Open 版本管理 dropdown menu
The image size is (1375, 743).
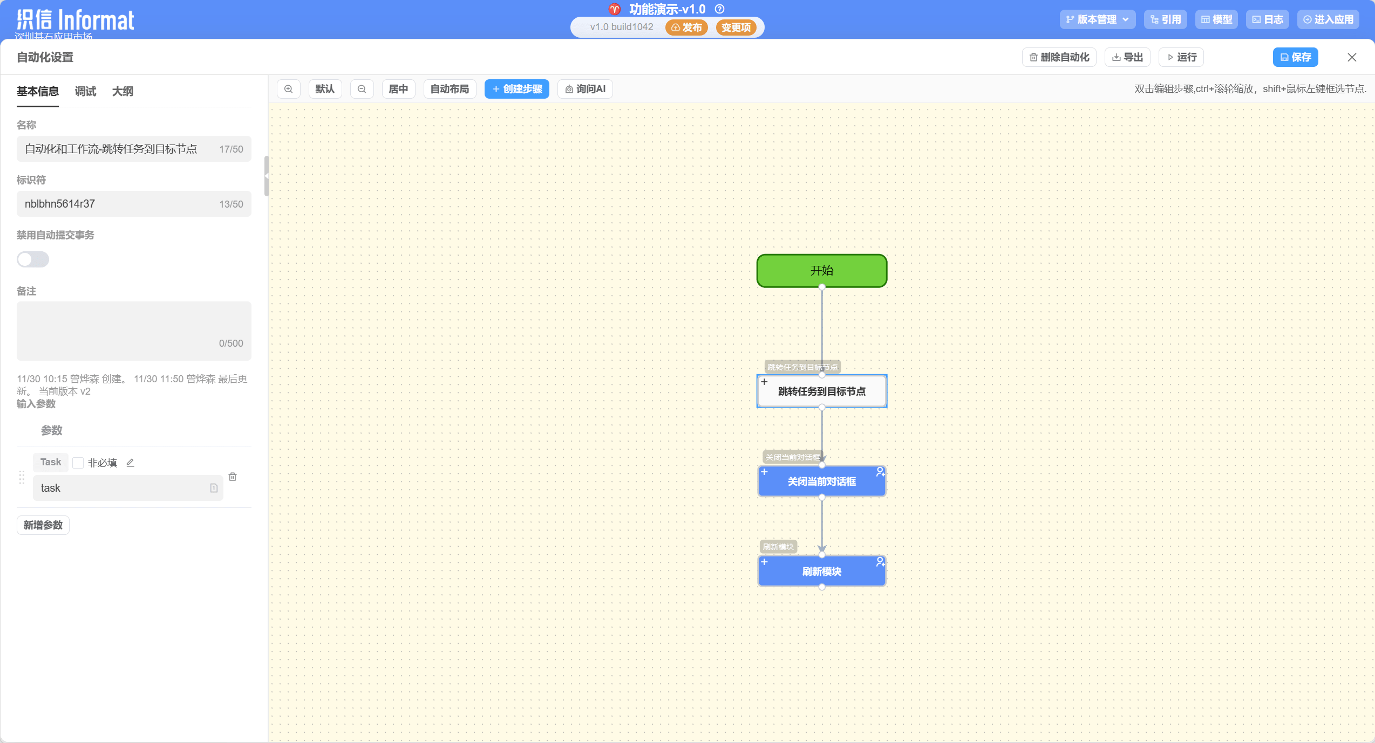[1097, 19]
